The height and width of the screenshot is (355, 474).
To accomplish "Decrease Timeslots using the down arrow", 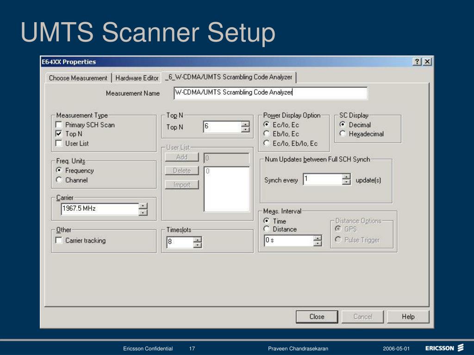I will pos(197,245).
